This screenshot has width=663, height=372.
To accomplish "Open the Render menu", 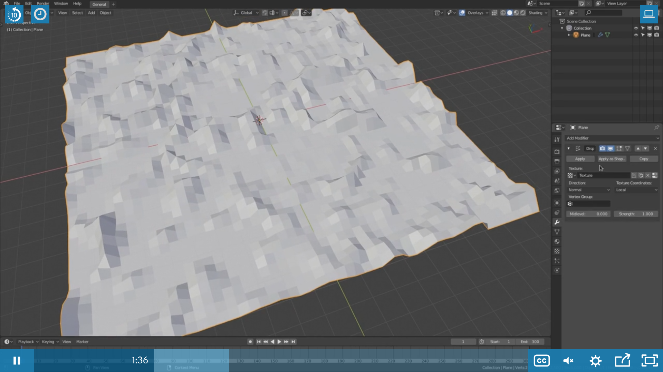I will (43, 3).
